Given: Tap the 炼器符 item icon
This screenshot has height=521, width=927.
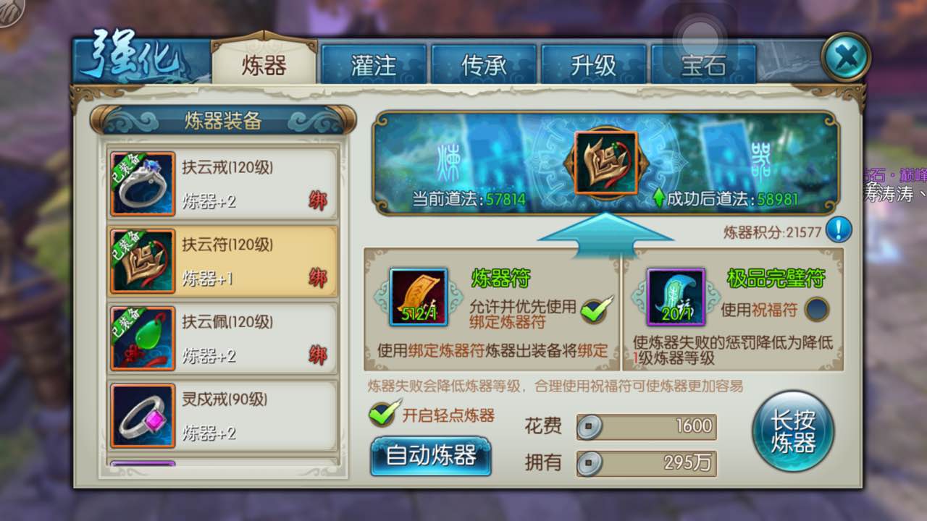Looking at the screenshot, I should click(419, 297).
